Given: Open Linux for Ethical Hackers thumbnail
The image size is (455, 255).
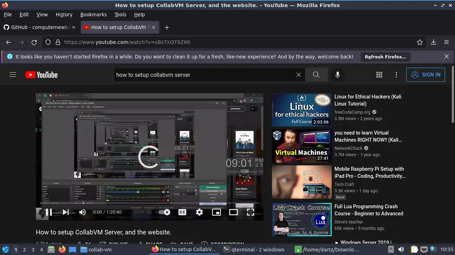Looking at the screenshot, I should click(x=301, y=110).
